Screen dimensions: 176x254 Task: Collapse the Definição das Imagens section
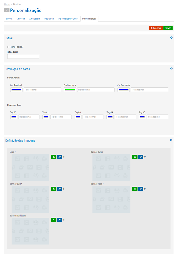[x=171, y=140]
